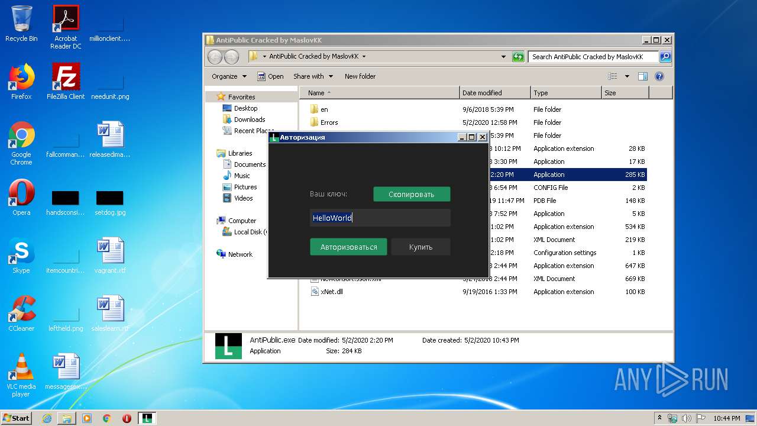Select Computer in the navigation pane
This screenshot has width=757, height=426.
(242, 221)
